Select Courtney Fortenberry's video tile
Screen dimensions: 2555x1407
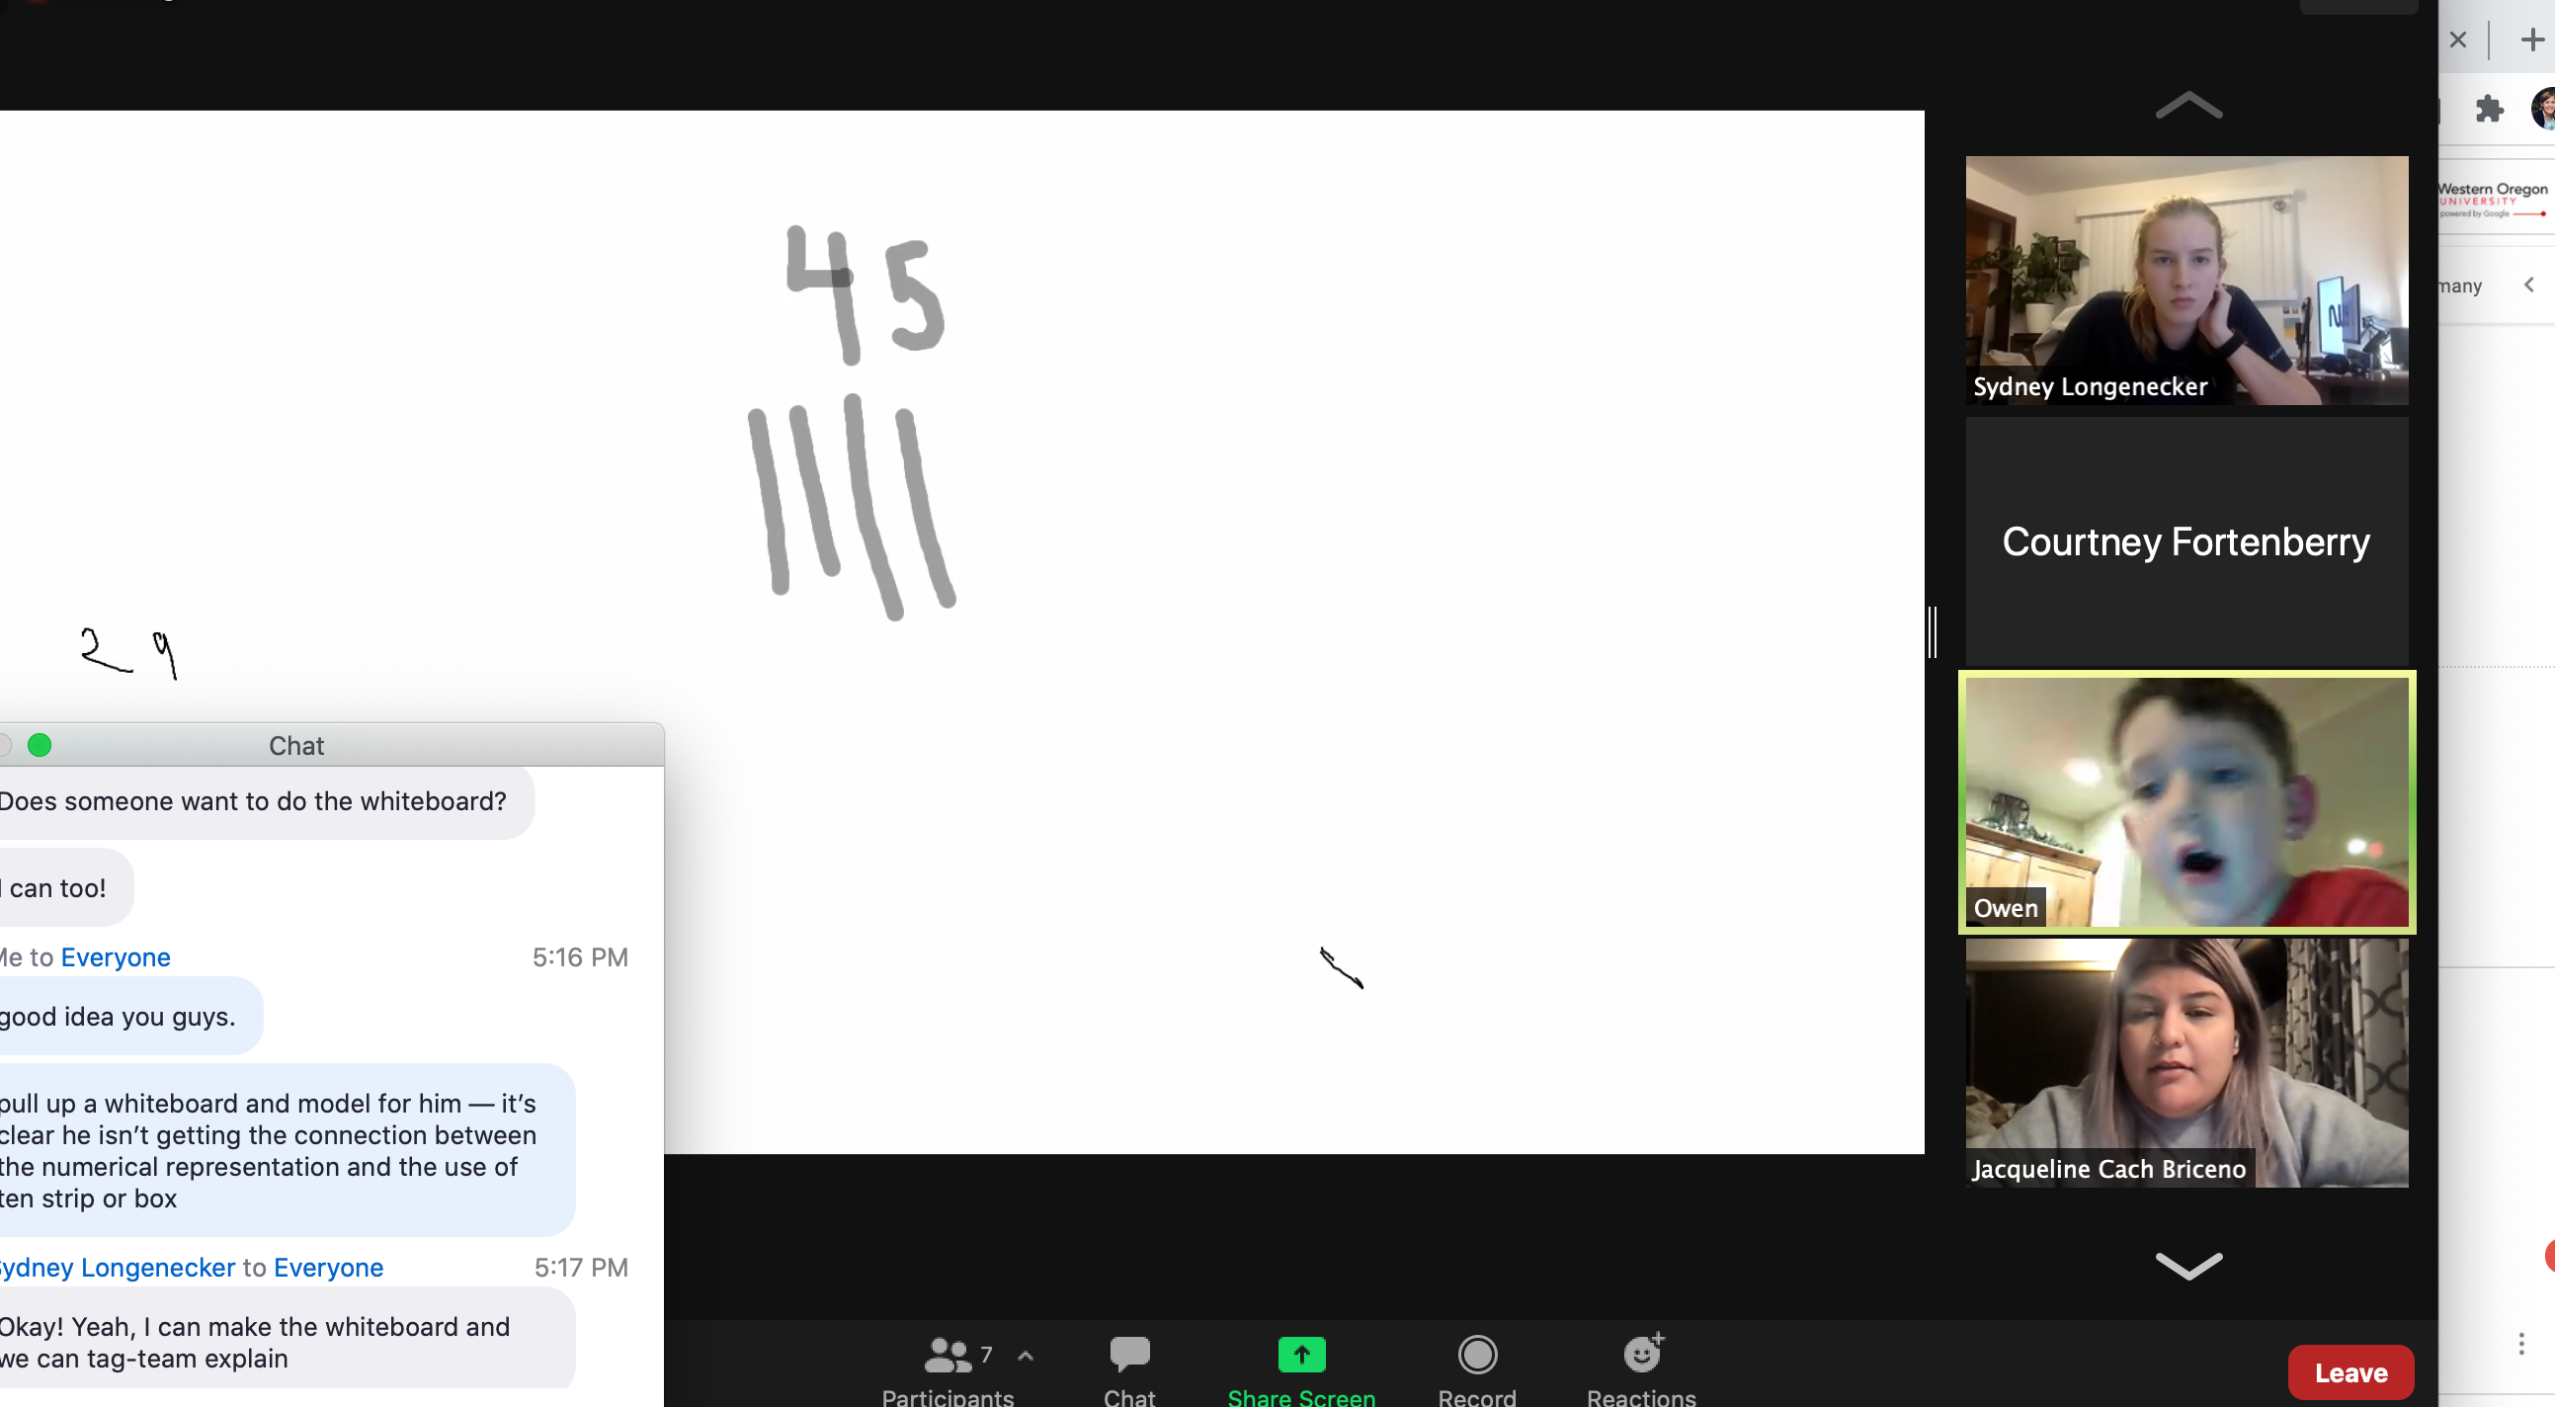point(2186,540)
